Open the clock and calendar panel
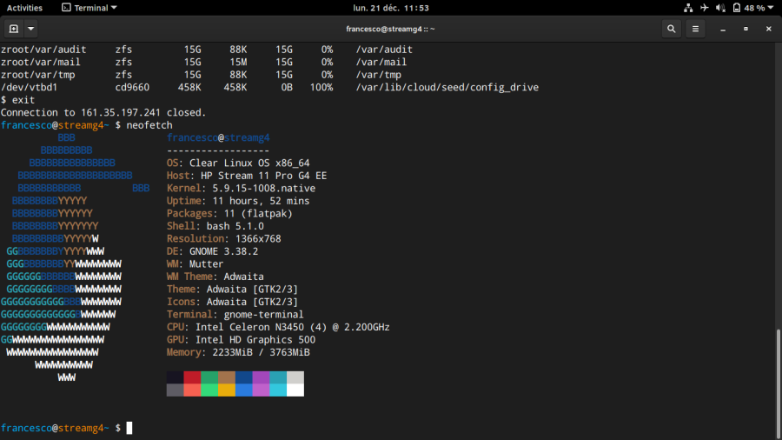 390,8
